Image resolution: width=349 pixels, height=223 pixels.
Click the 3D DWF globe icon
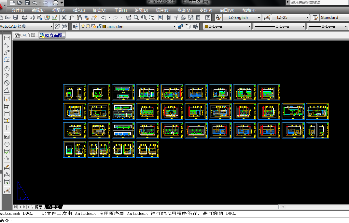[x=47, y=18]
